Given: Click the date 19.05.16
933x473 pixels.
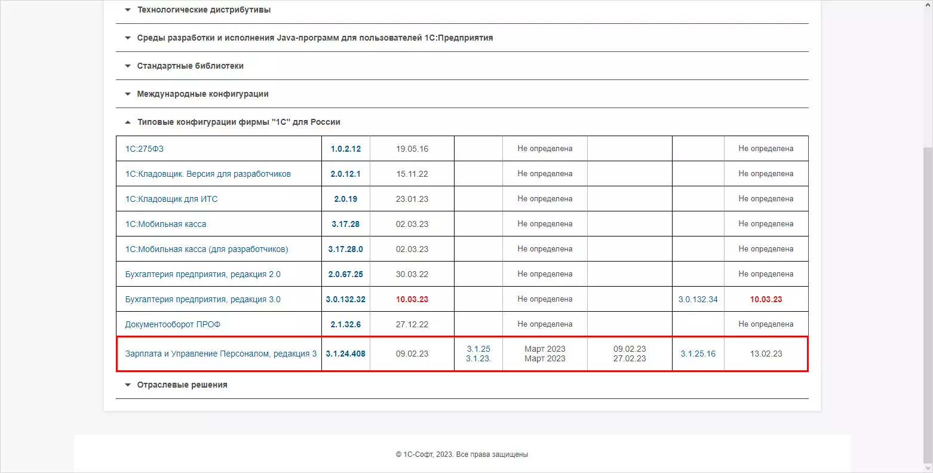Looking at the screenshot, I should tap(412, 149).
